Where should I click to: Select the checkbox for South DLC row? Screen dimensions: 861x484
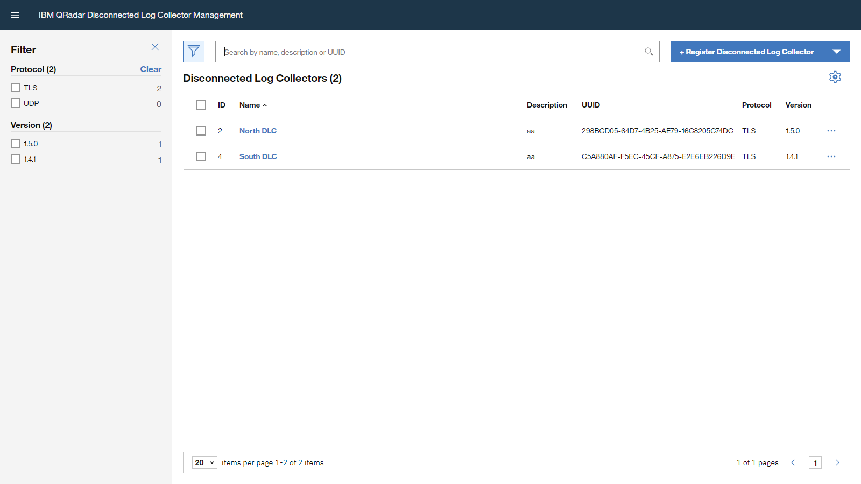point(201,156)
